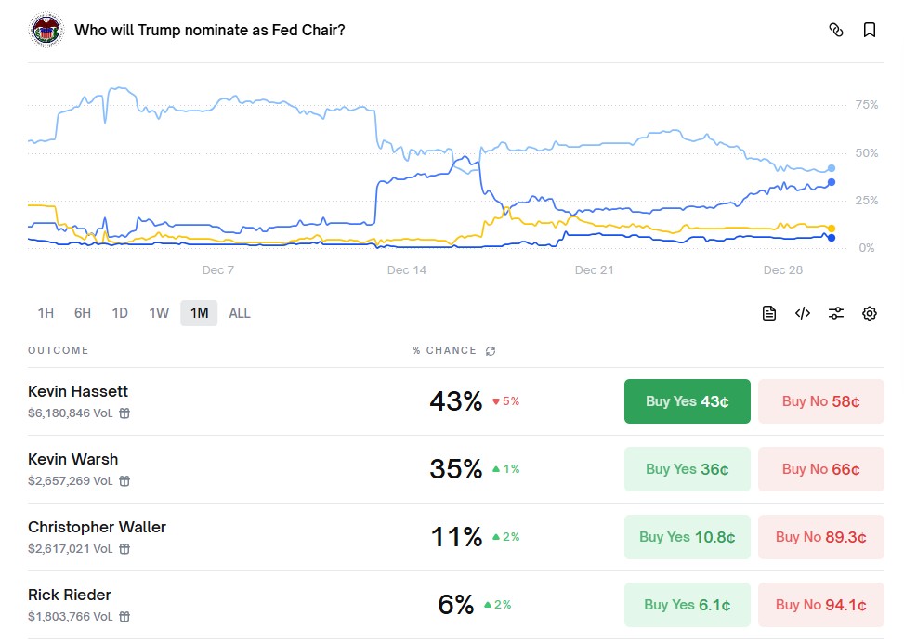This screenshot has width=904, height=642.
Task: Open chart settings gear icon
Action: [x=870, y=313]
